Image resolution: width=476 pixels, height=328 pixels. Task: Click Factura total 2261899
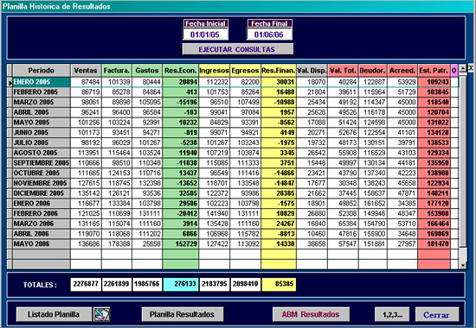[117, 284]
